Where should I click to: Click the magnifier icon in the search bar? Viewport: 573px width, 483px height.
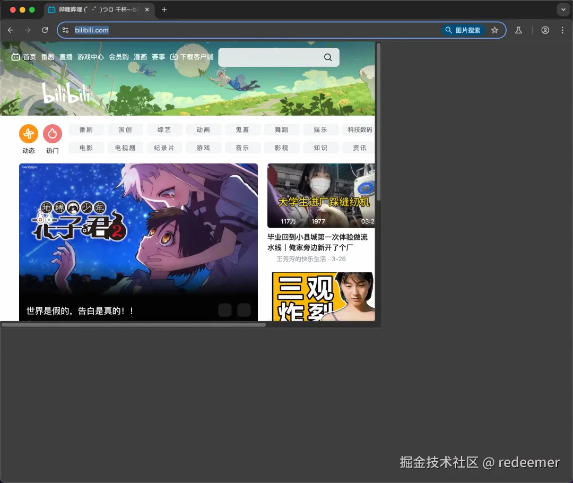[327, 57]
